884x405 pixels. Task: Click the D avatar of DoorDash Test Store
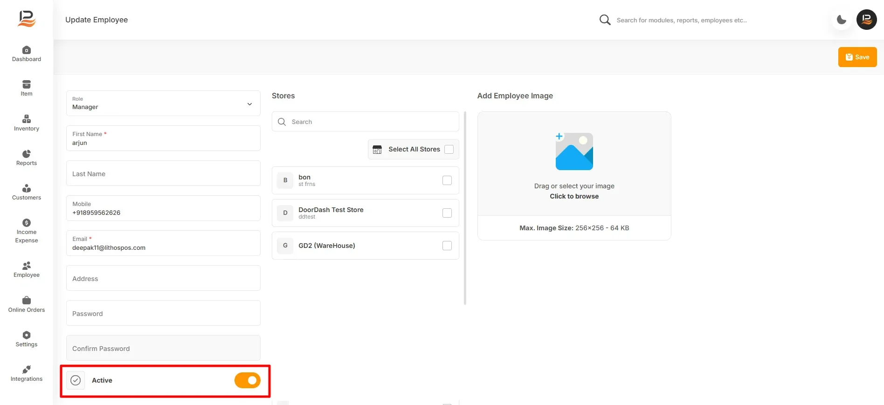285,213
